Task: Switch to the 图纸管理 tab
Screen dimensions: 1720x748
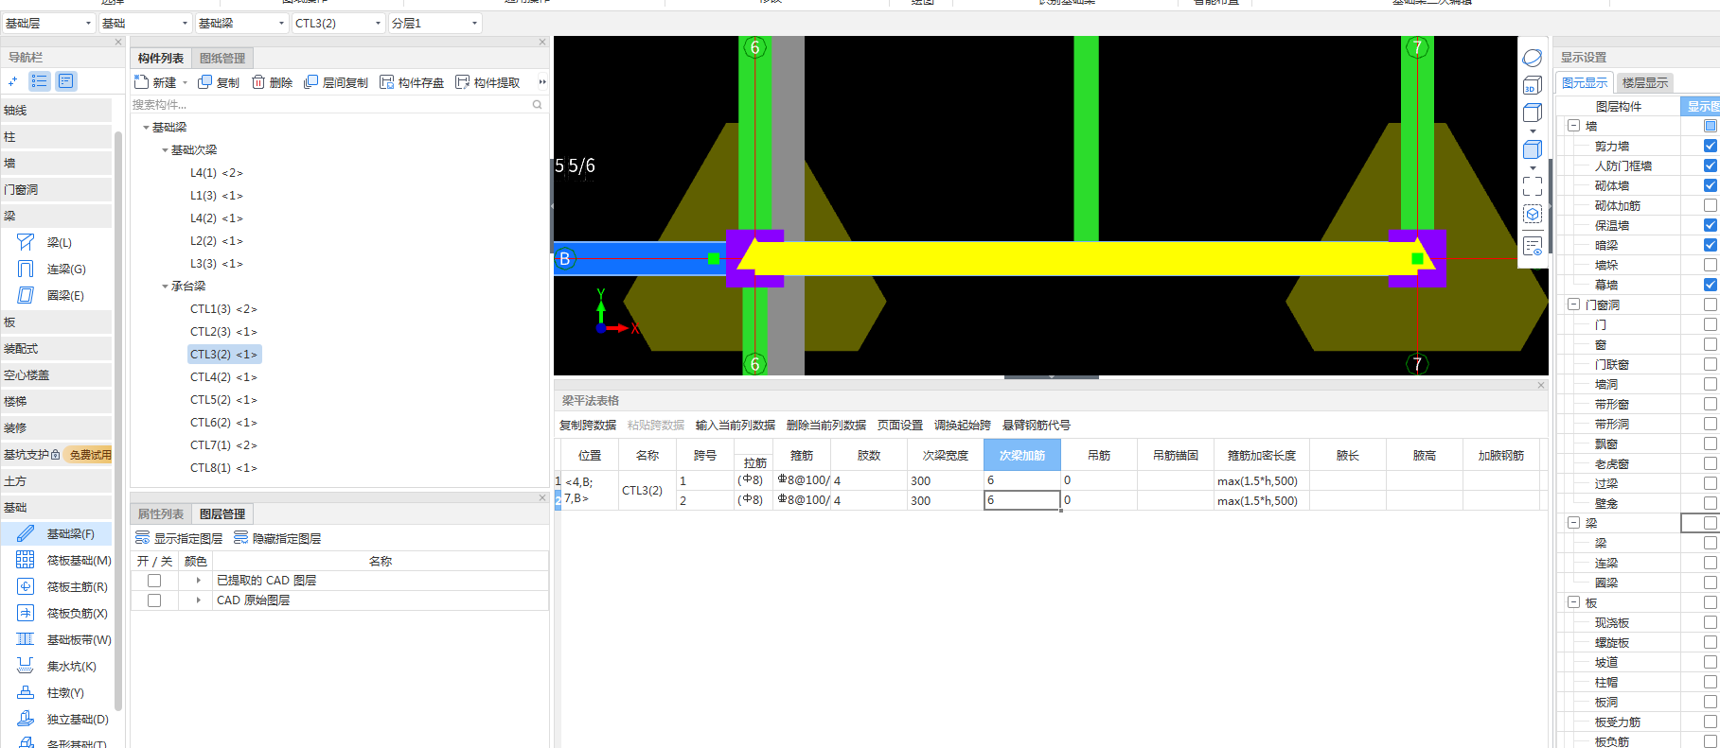Action: pyautogui.click(x=222, y=59)
